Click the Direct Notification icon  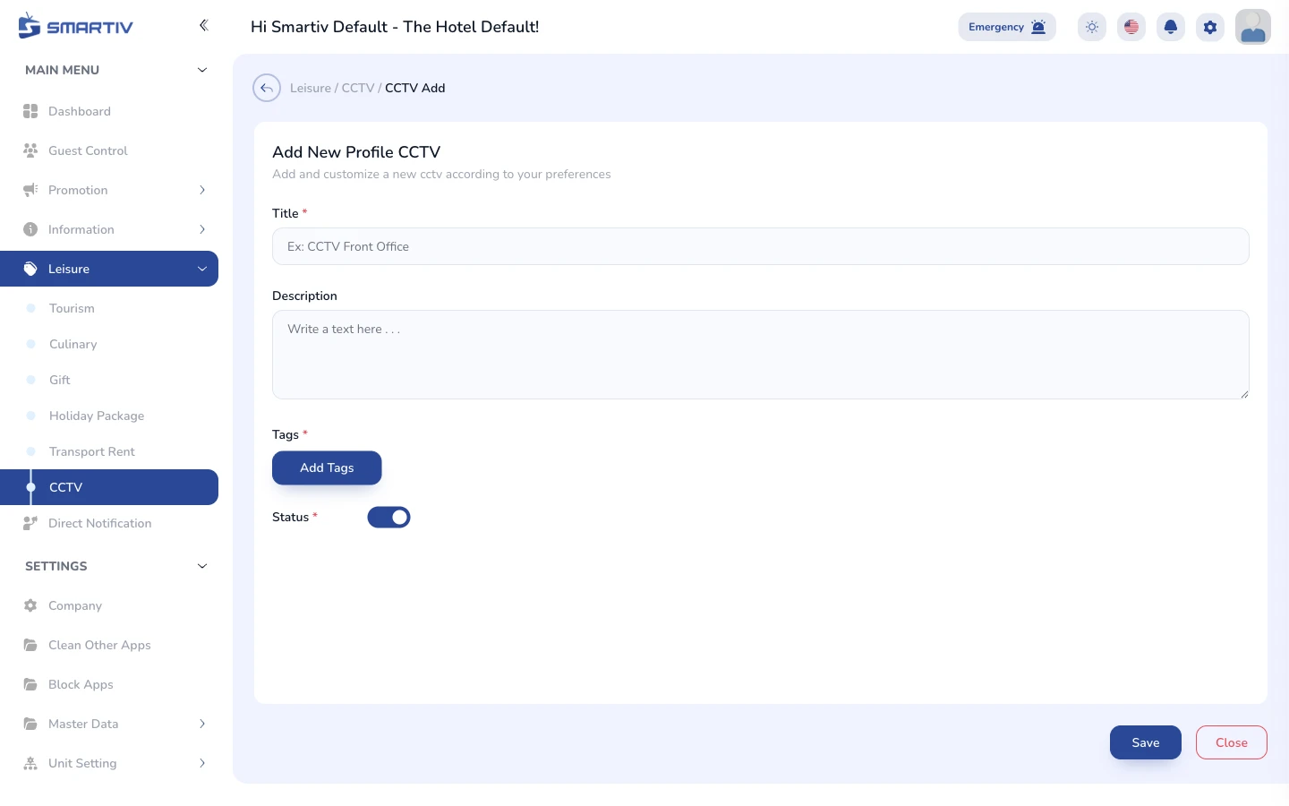[x=30, y=523]
